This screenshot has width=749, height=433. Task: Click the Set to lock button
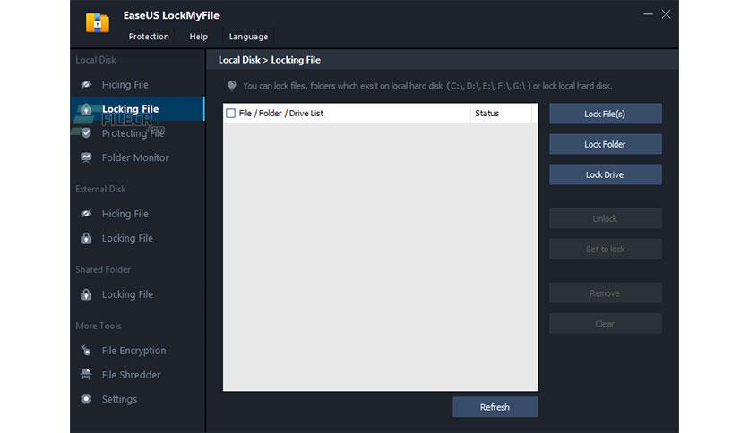tap(606, 249)
